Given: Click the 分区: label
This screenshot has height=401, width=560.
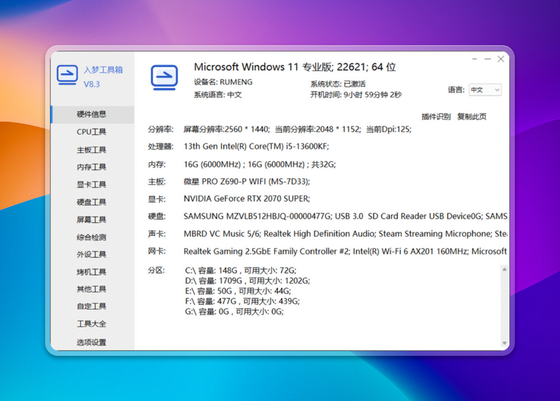Looking at the screenshot, I should (156, 270).
